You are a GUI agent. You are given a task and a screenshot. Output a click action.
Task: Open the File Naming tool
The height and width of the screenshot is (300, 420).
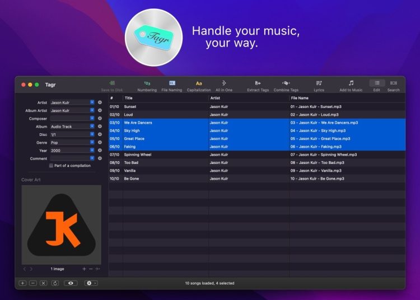pyautogui.click(x=172, y=85)
